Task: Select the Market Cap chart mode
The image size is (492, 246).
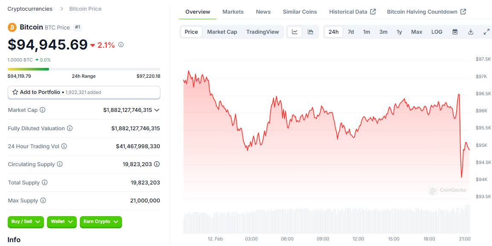Action: tap(222, 32)
